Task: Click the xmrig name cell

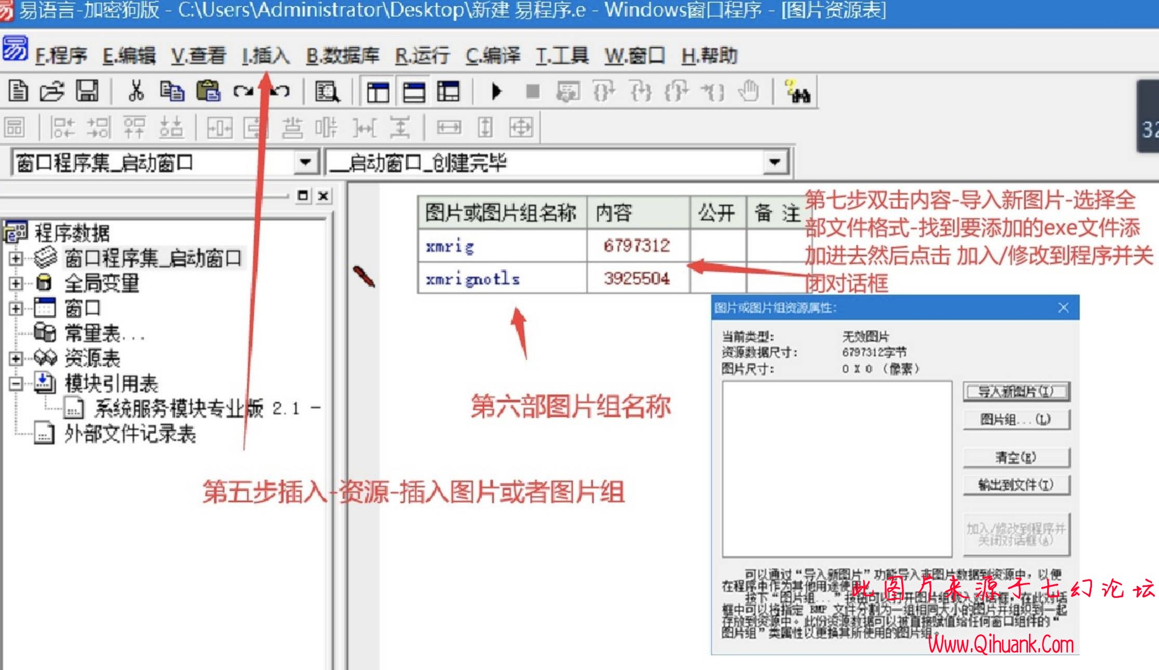Action: pyautogui.click(x=503, y=246)
